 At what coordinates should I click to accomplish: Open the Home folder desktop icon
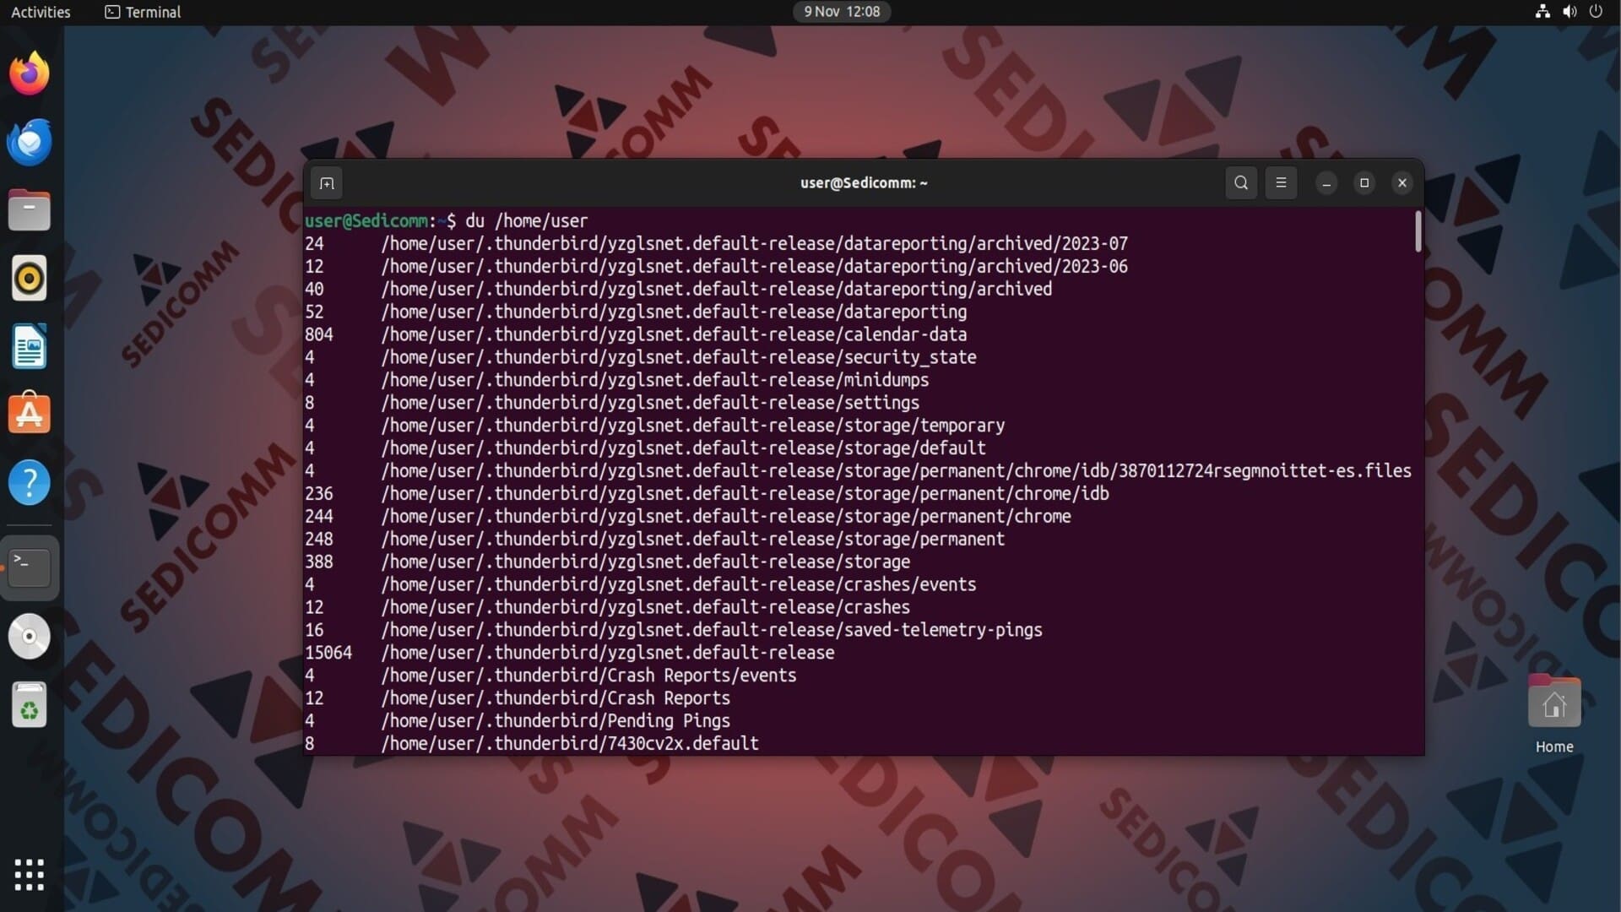point(1553,714)
